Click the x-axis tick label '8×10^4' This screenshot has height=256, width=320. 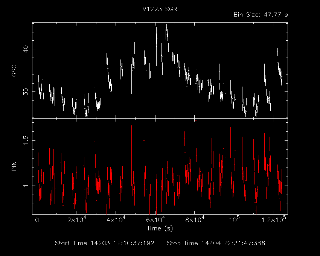(x=195, y=219)
